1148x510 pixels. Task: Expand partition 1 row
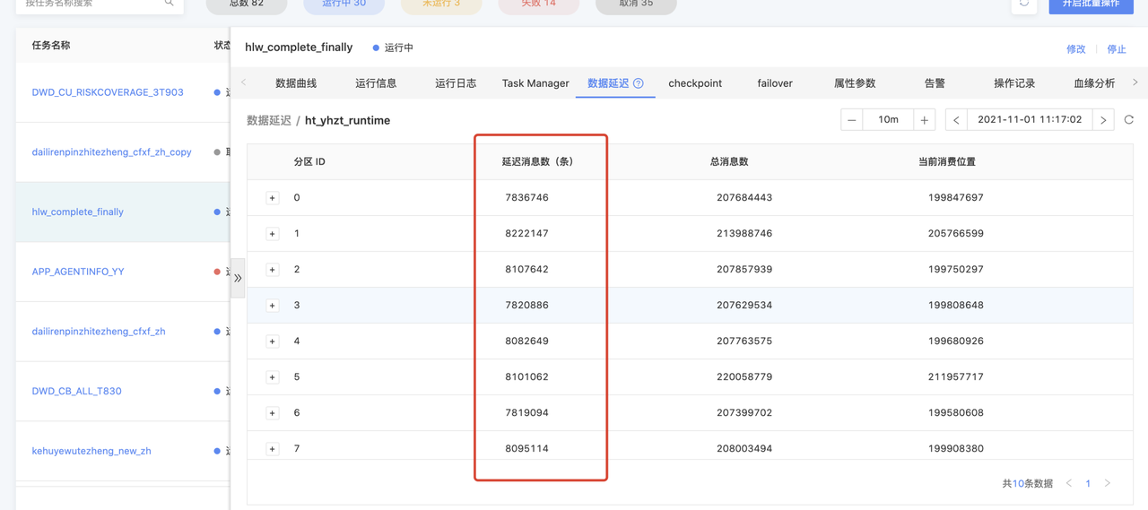[273, 234]
